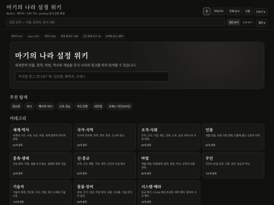
Task: Select the 마도연맹 recommended tag
Action: coord(82,106)
